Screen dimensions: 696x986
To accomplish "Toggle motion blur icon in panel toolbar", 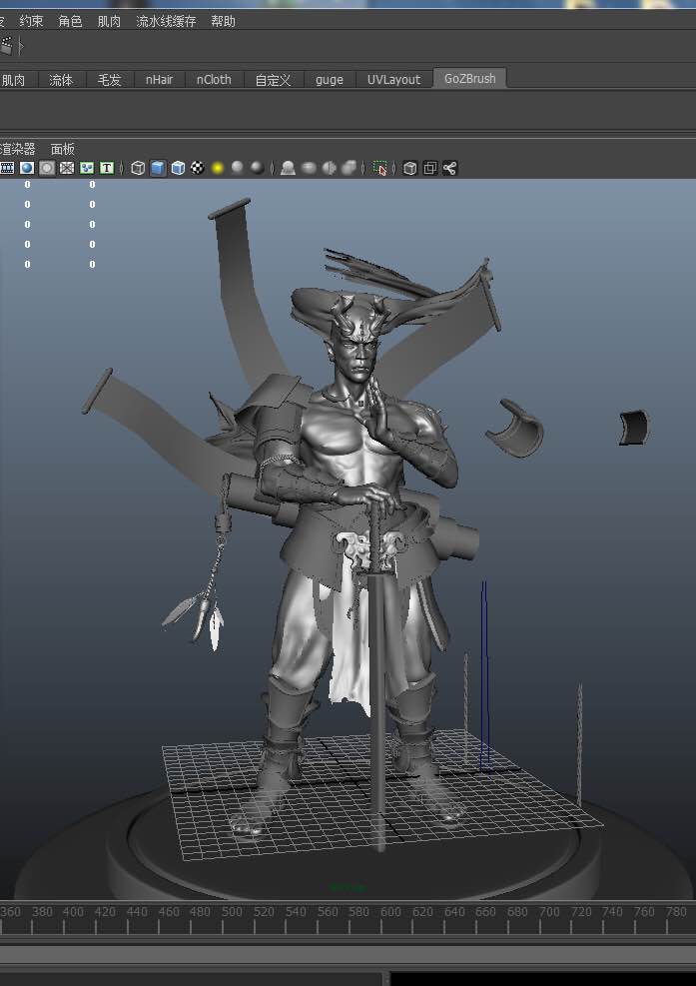I will point(309,168).
